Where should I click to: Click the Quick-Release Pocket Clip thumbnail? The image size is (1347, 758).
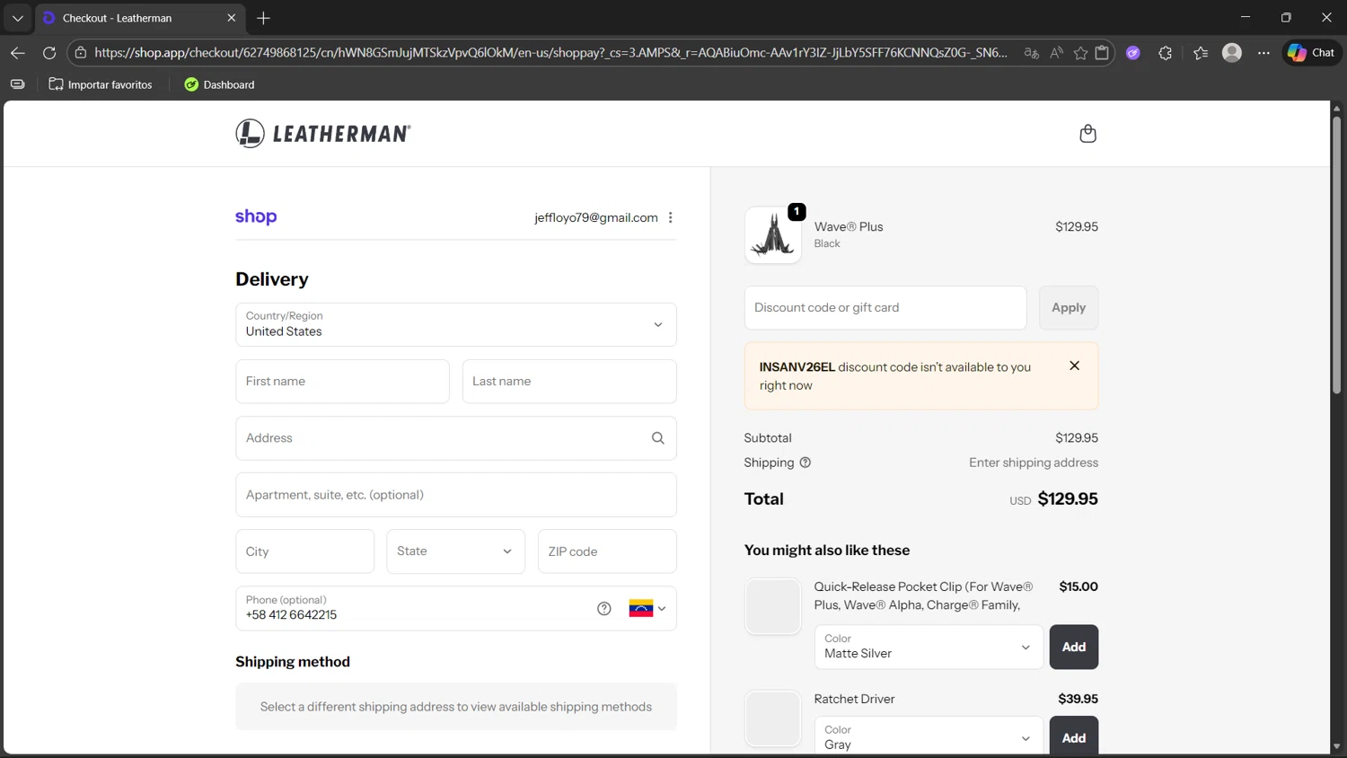(773, 606)
